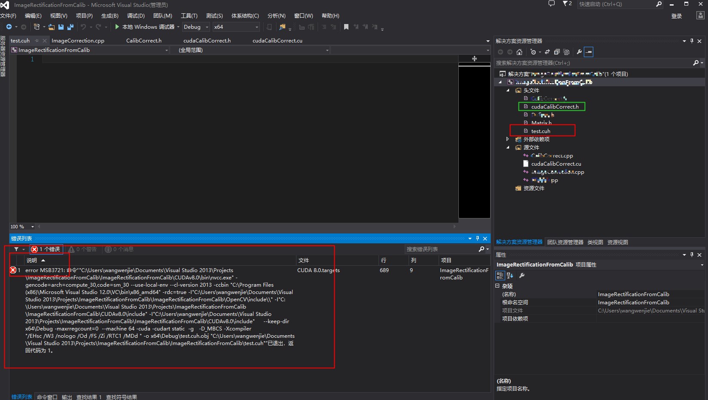Click the open file folder icon
Screen dimensions: 708x400
[x=52, y=27]
